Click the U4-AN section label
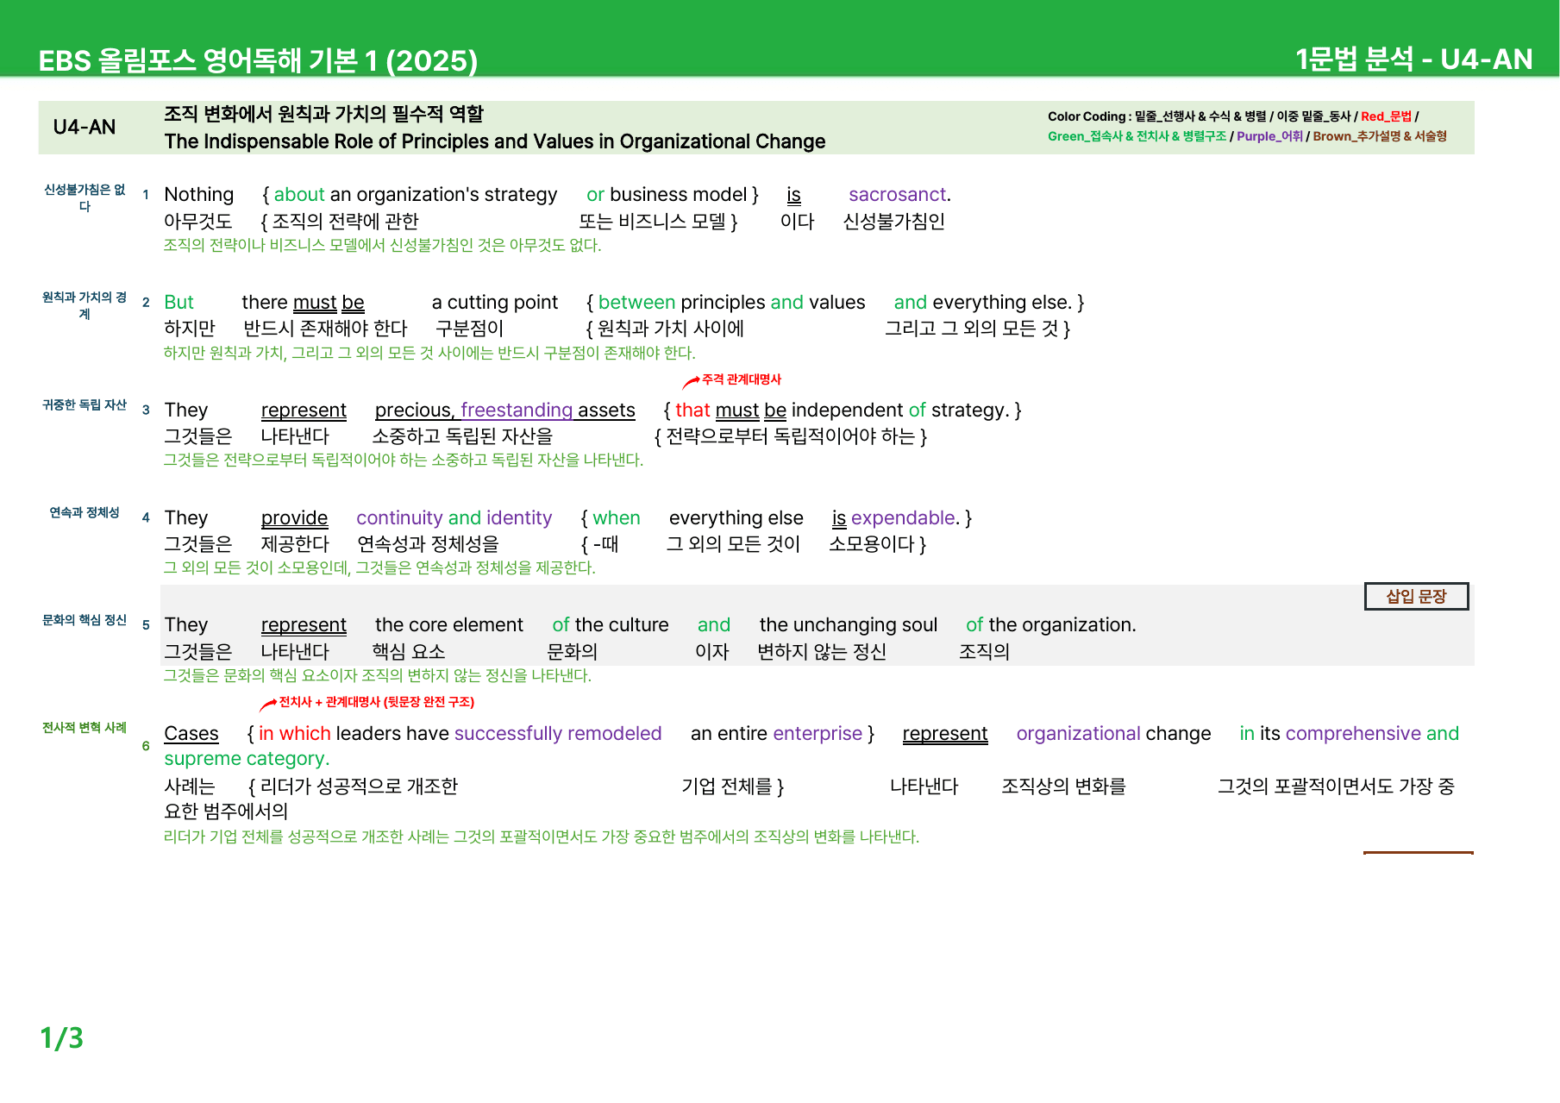The height and width of the screenshot is (1103, 1560). (85, 127)
